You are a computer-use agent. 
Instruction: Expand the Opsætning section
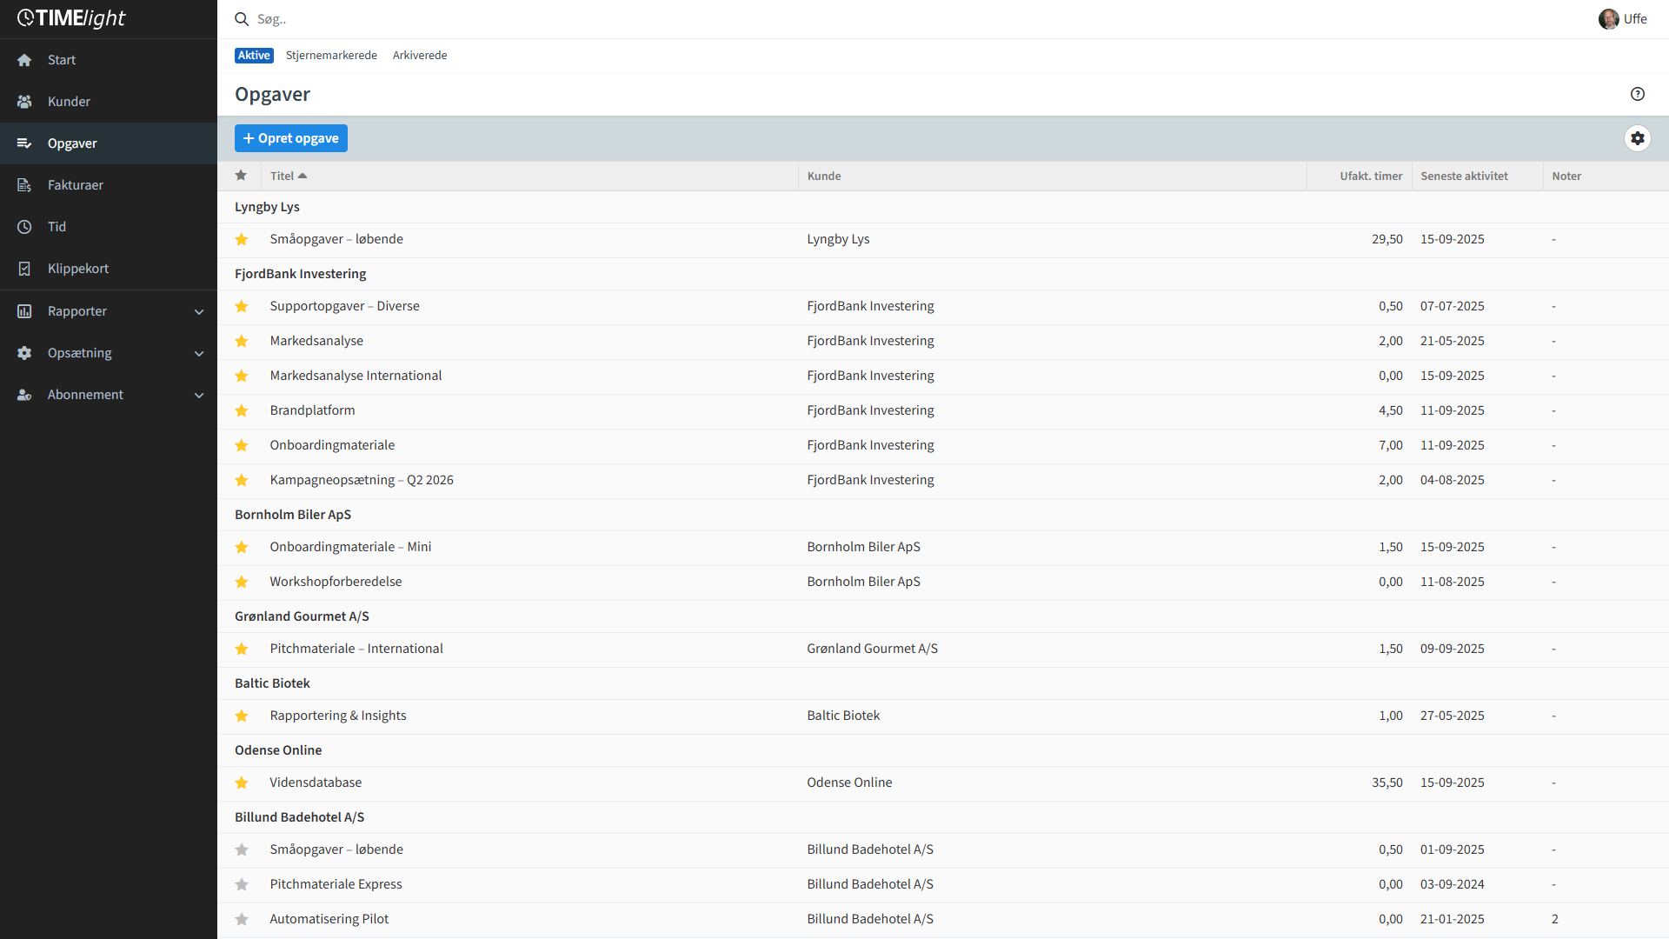click(198, 353)
